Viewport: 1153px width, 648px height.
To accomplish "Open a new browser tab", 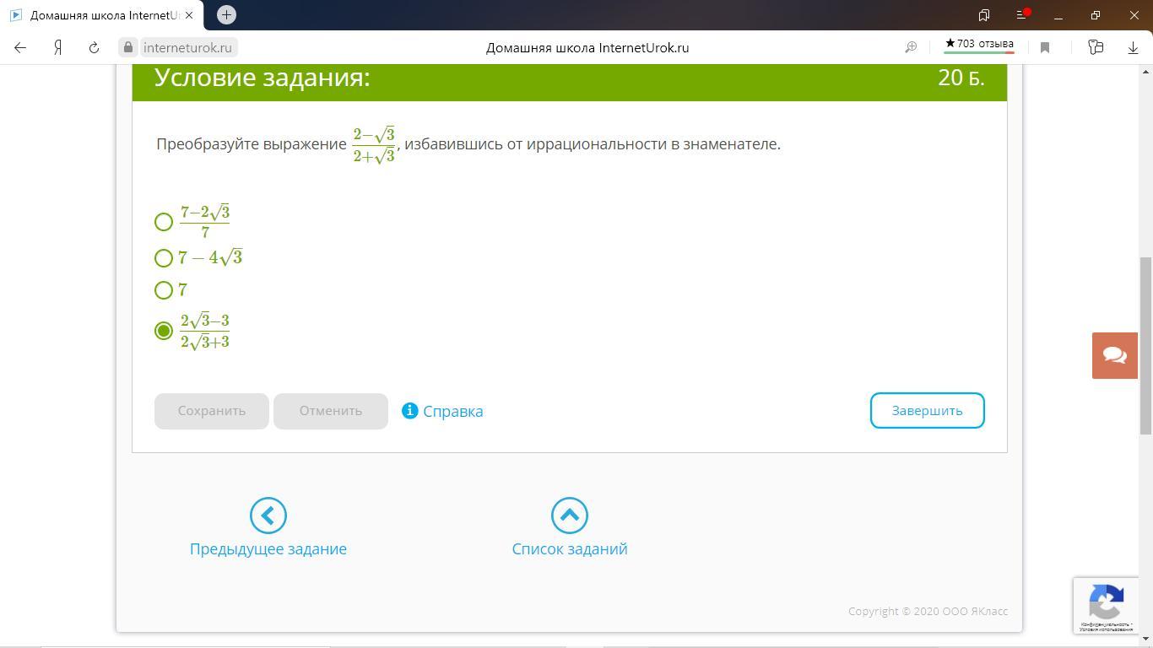I will pos(226,14).
